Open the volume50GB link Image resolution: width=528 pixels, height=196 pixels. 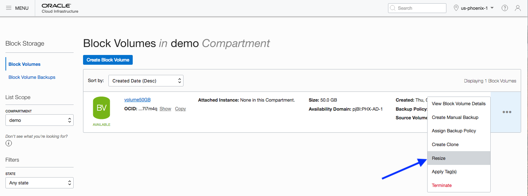pos(137,100)
